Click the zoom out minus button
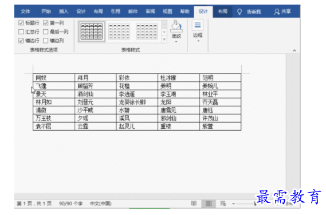This screenshot has width=326, height=215. (x=234, y=204)
